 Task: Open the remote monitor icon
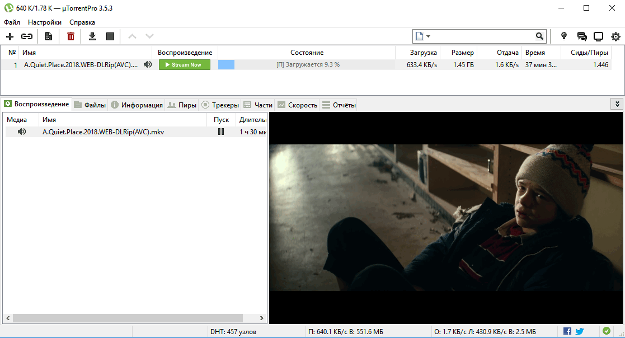[x=598, y=37]
